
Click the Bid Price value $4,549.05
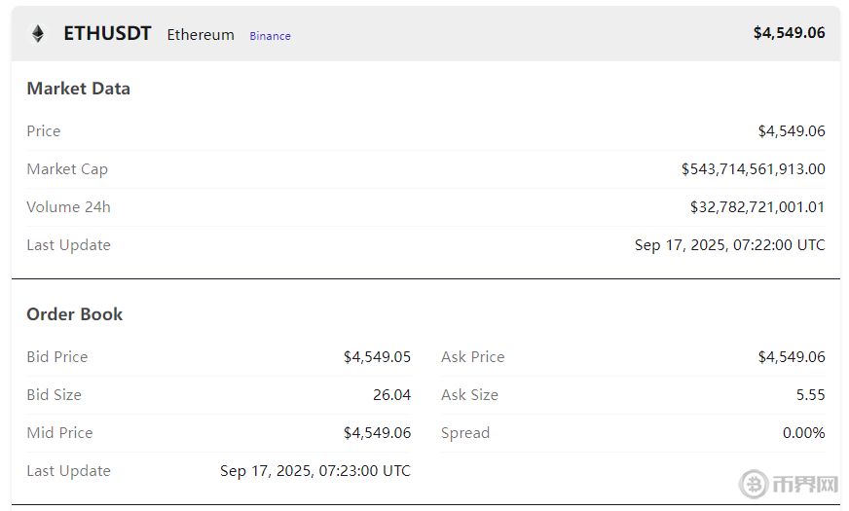coord(377,357)
